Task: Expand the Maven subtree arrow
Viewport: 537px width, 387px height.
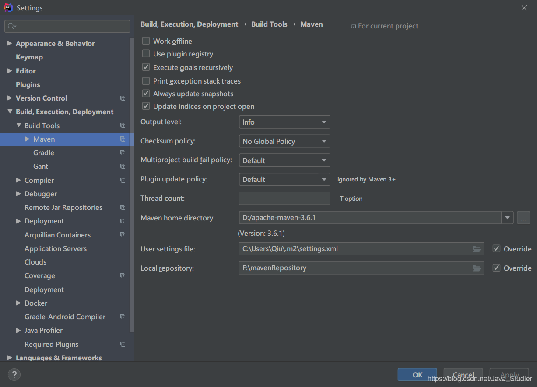Action: (27, 139)
